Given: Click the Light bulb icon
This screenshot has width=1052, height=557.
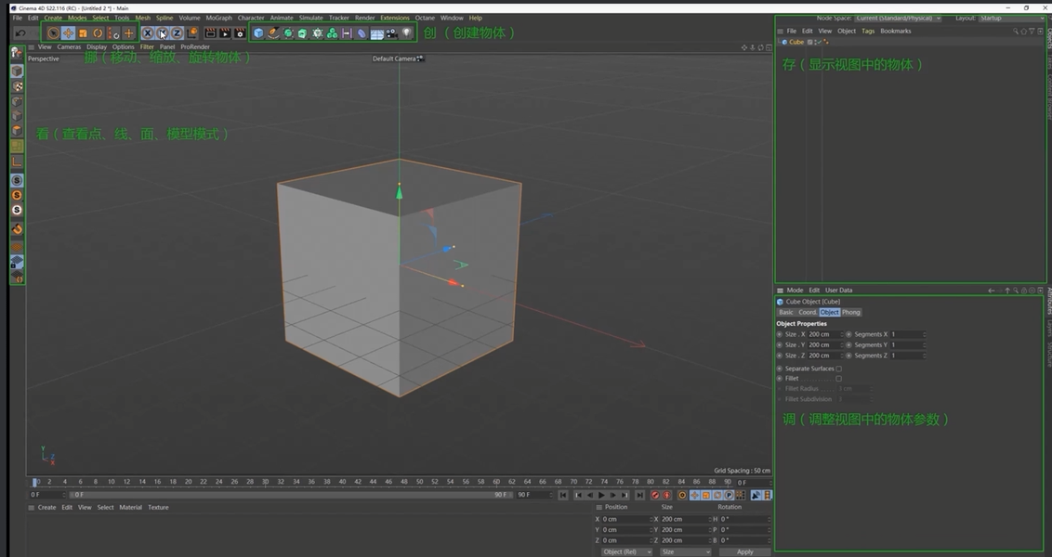Looking at the screenshot, I should pos(406,32).
